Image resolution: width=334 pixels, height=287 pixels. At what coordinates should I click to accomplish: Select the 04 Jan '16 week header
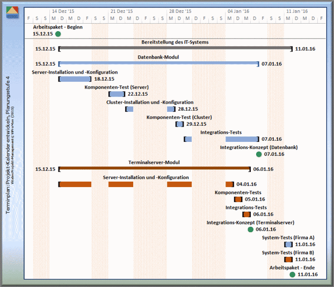tap(238, 11)
